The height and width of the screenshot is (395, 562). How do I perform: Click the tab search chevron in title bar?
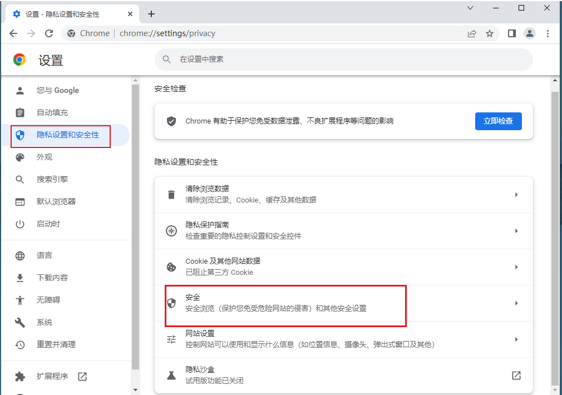tap(470, 8)
